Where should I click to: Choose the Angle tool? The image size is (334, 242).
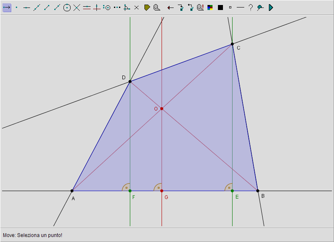(x=127, y=8)
